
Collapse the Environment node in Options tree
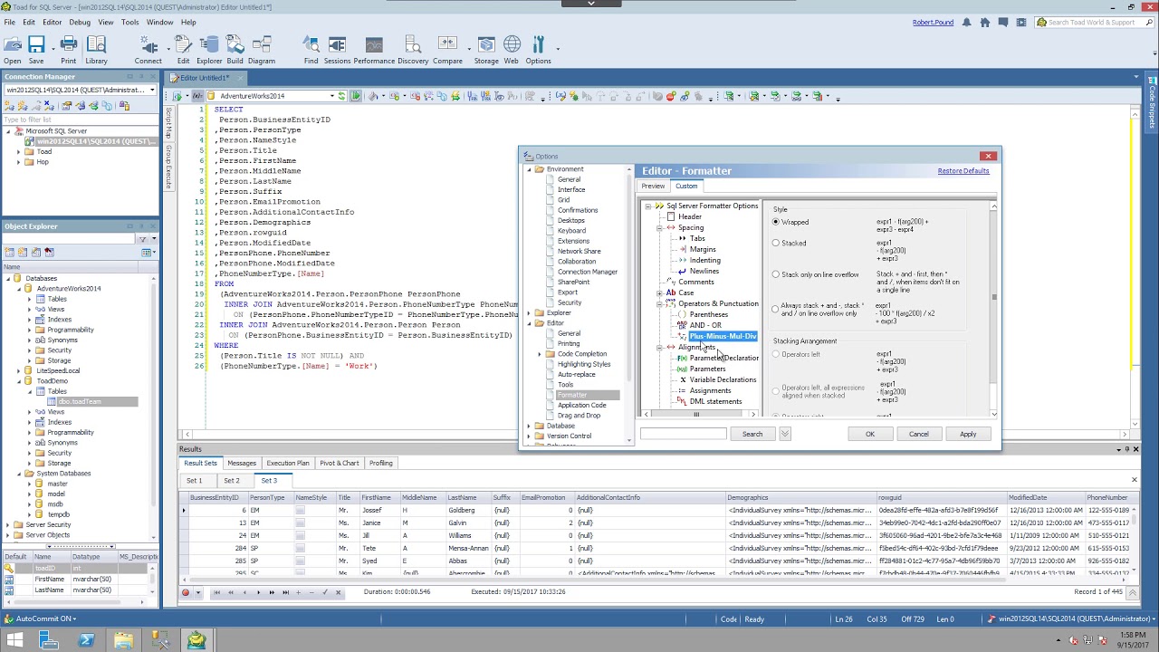[x=529, y=169]
